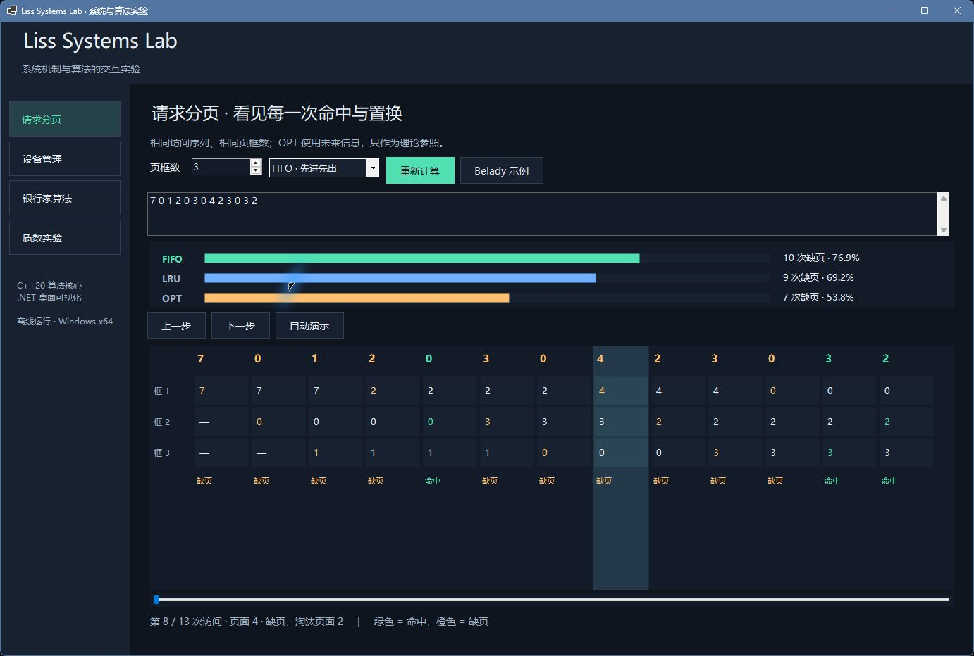
Task: Click the step slider thumb below the table
Action: pos(156,600)
